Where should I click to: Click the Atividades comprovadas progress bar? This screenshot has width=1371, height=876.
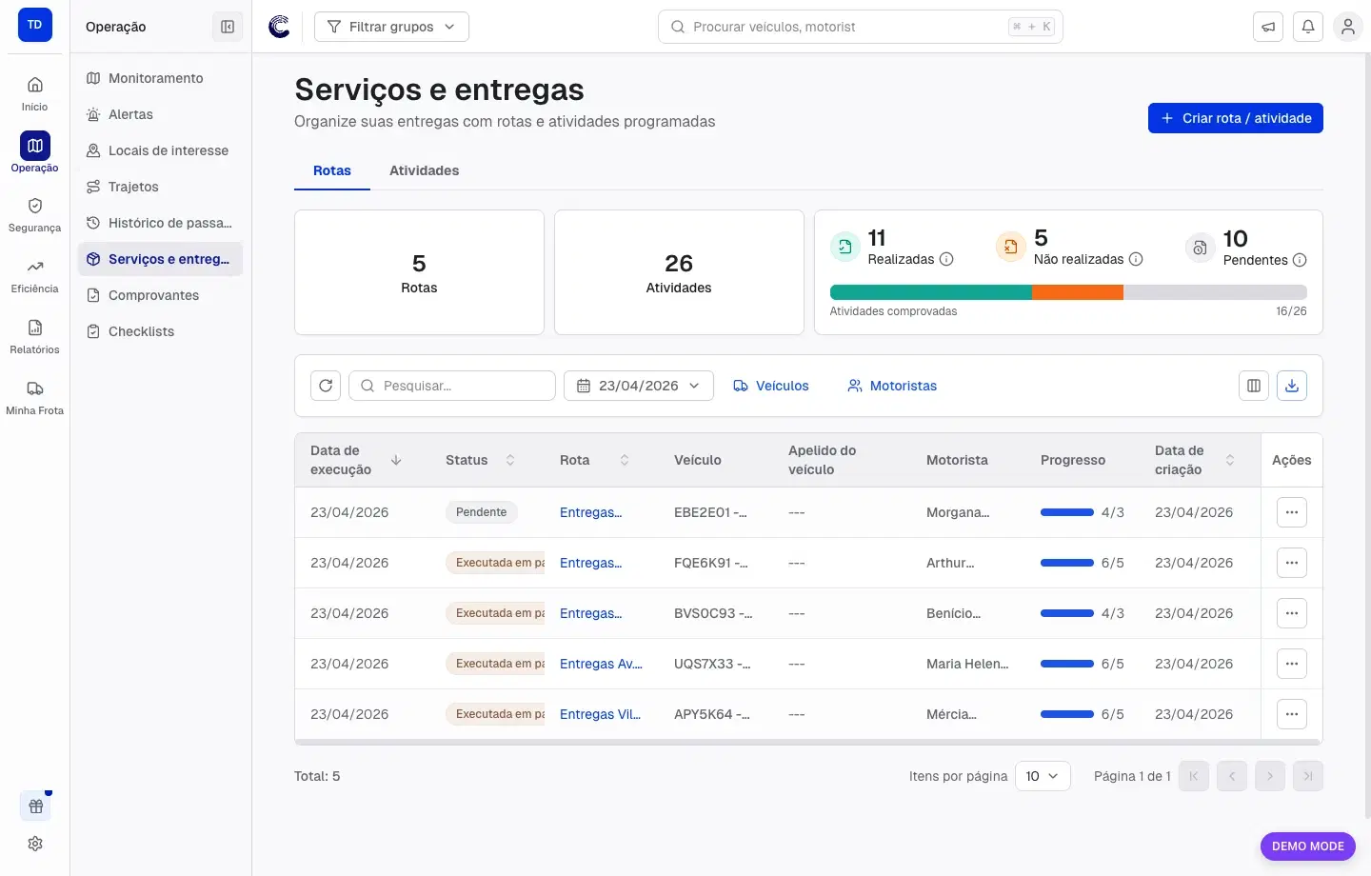click(x=1068, y=292)
